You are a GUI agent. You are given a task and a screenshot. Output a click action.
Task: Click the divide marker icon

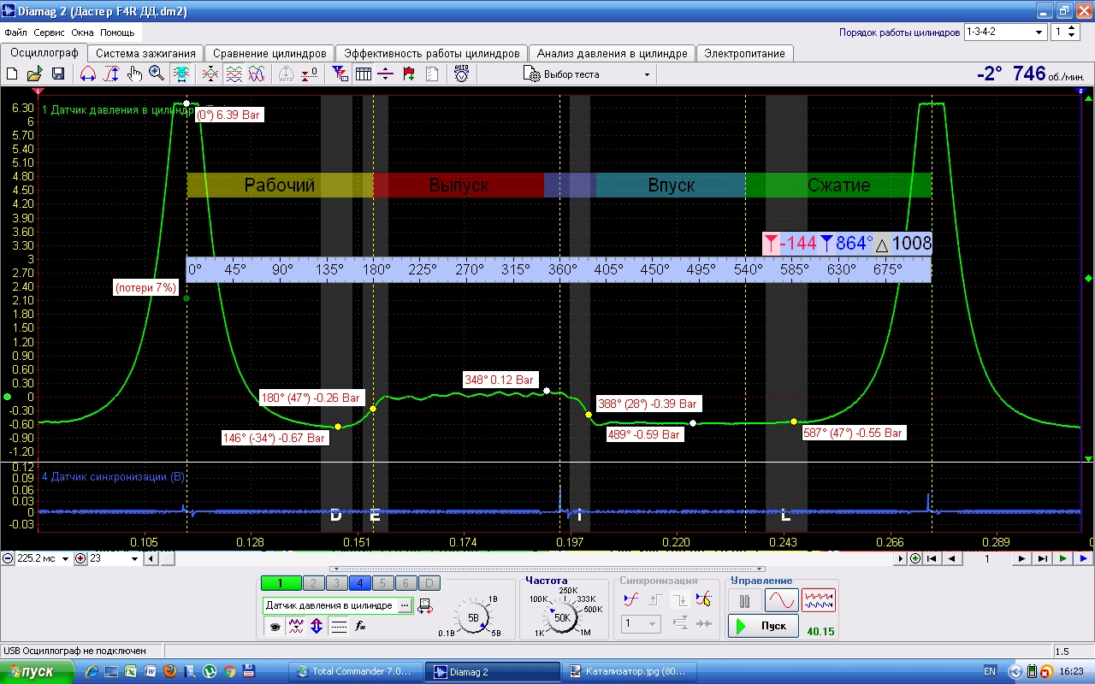coord(386,74)
